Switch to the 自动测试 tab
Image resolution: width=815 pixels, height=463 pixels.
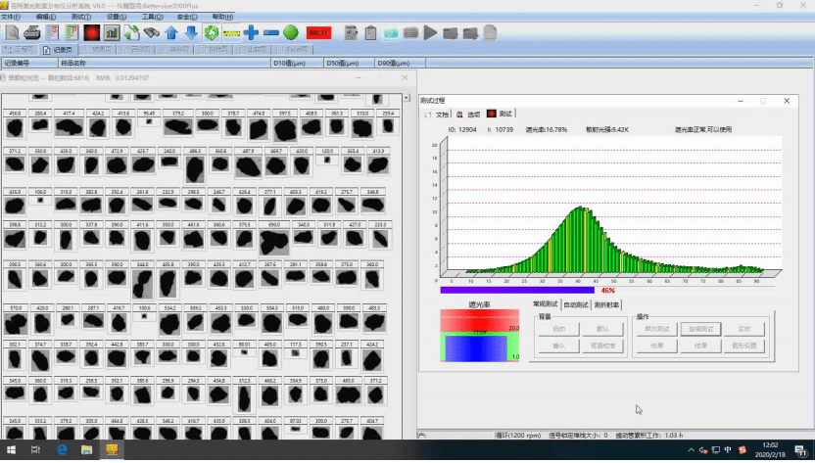click(x=575, y=304)
